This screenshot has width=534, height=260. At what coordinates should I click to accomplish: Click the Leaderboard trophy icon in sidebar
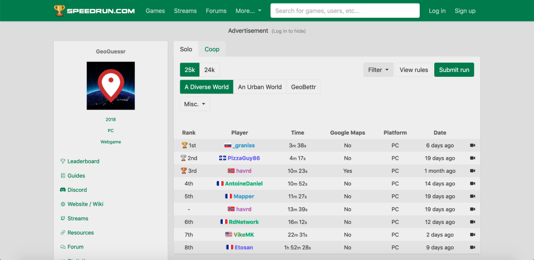click(x=63, y=161)
